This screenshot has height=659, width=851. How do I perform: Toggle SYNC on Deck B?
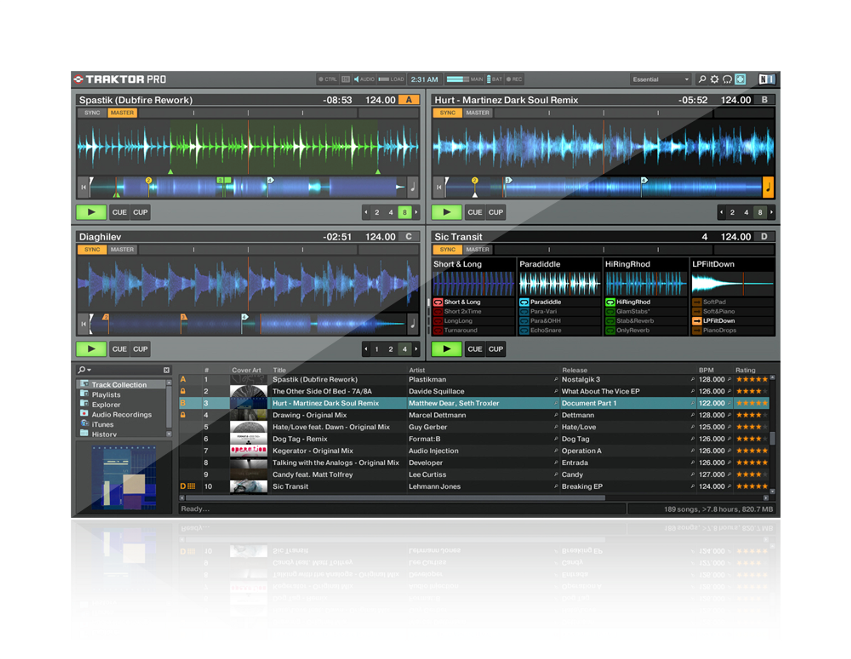[x=447, y=113]
